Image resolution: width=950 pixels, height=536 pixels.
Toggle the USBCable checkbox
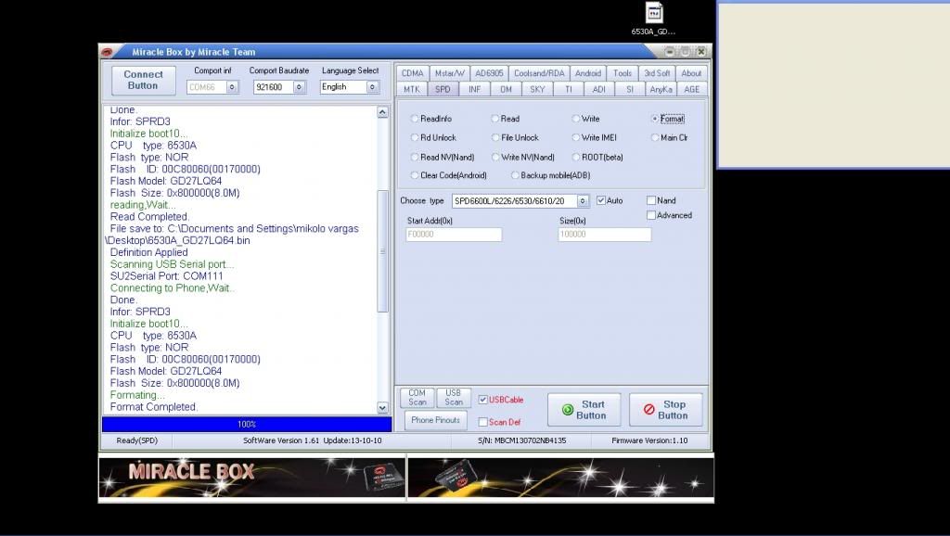(482, 400)
